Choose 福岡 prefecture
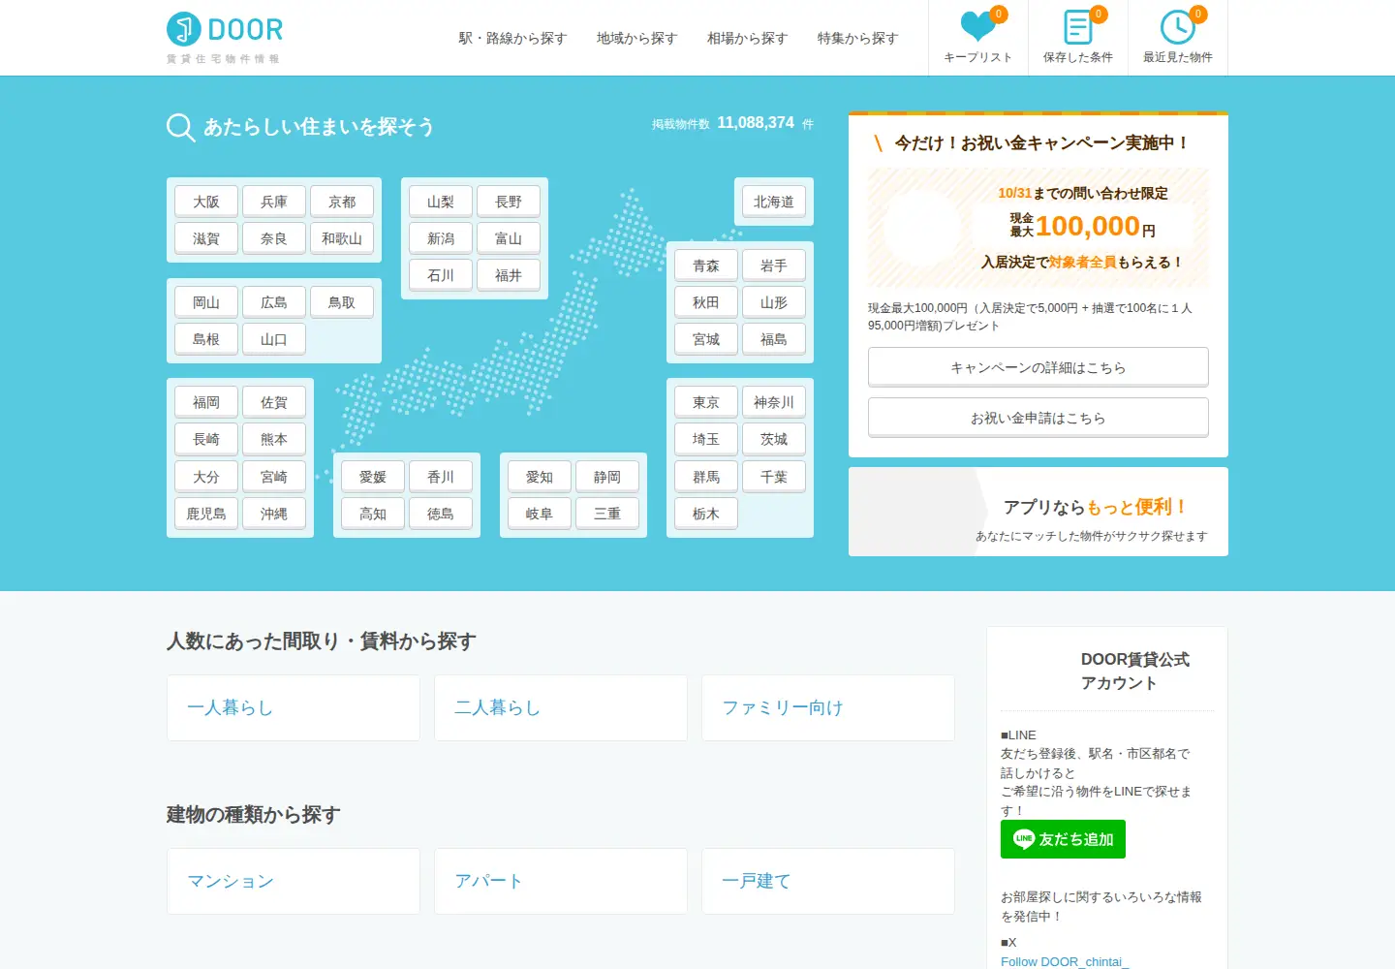The image size is (1395, 969). pos(206,402)
